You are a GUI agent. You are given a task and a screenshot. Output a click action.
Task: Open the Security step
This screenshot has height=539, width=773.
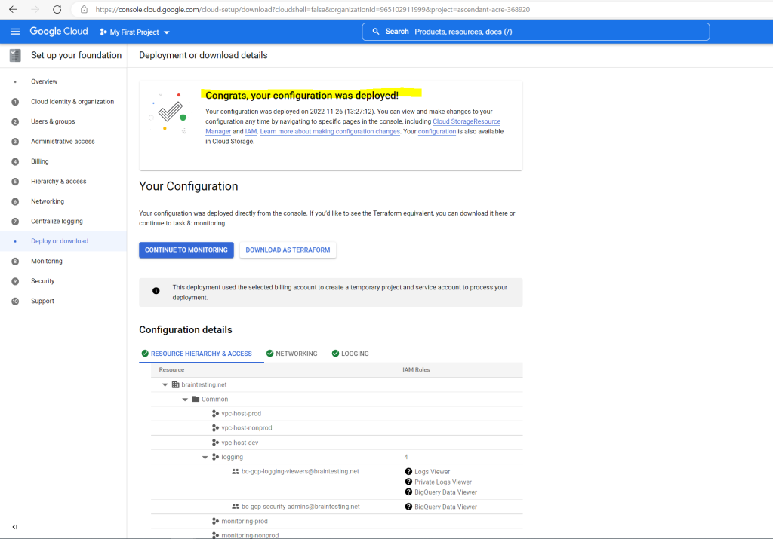(x=42, y=281)
